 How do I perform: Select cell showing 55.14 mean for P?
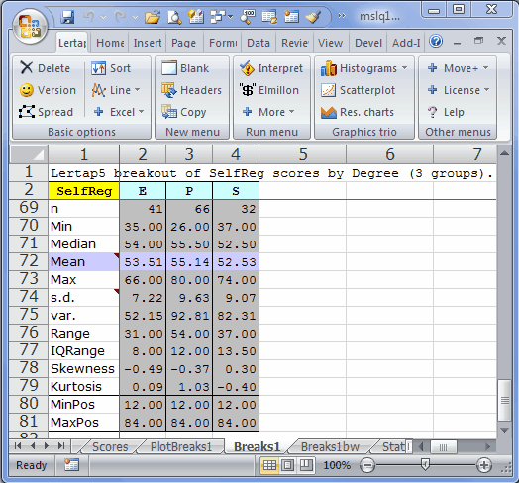click(x=189, y=262)
